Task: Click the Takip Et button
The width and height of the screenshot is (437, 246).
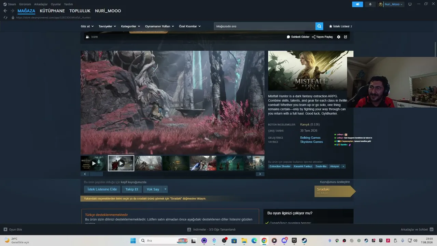Action: click(x=132, y=189)
